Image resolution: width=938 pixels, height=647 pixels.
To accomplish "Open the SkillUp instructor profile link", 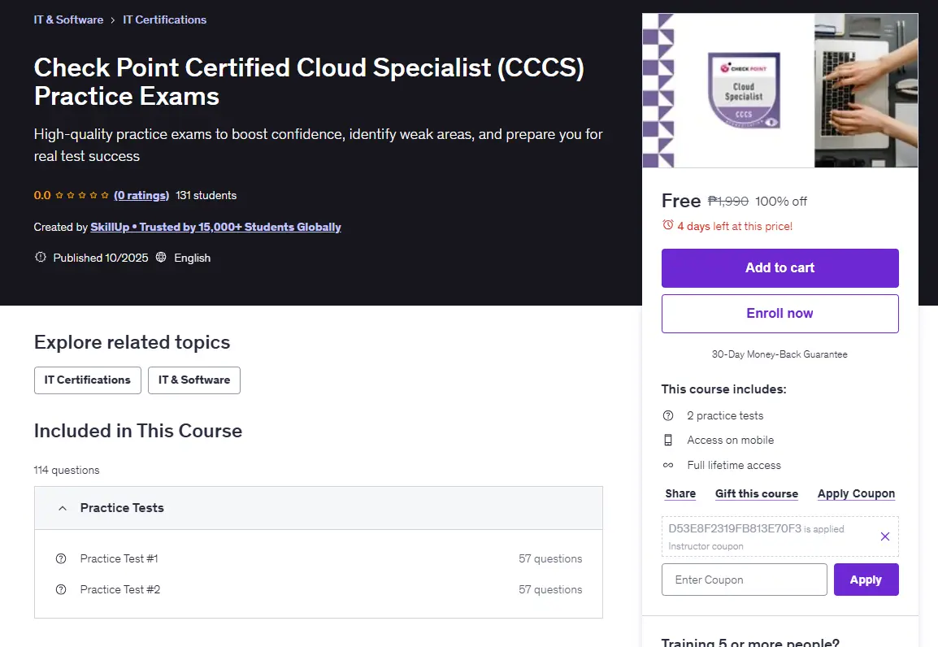I will (x=215, y=228).
